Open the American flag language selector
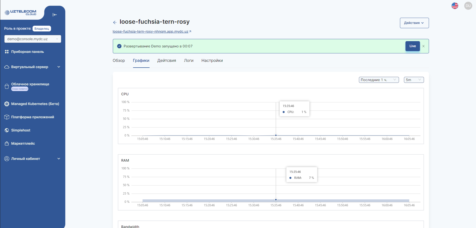 point(455,5)
